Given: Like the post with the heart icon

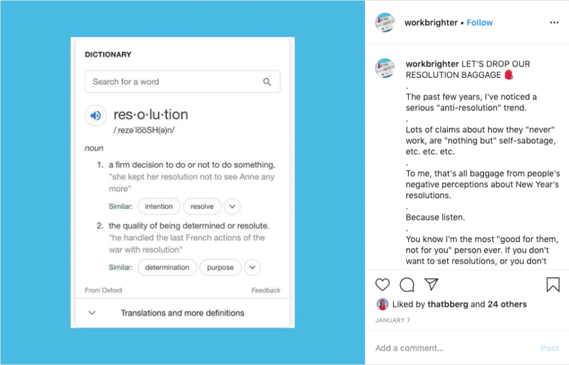Looking at the screenshot, I should click(383, 285).
